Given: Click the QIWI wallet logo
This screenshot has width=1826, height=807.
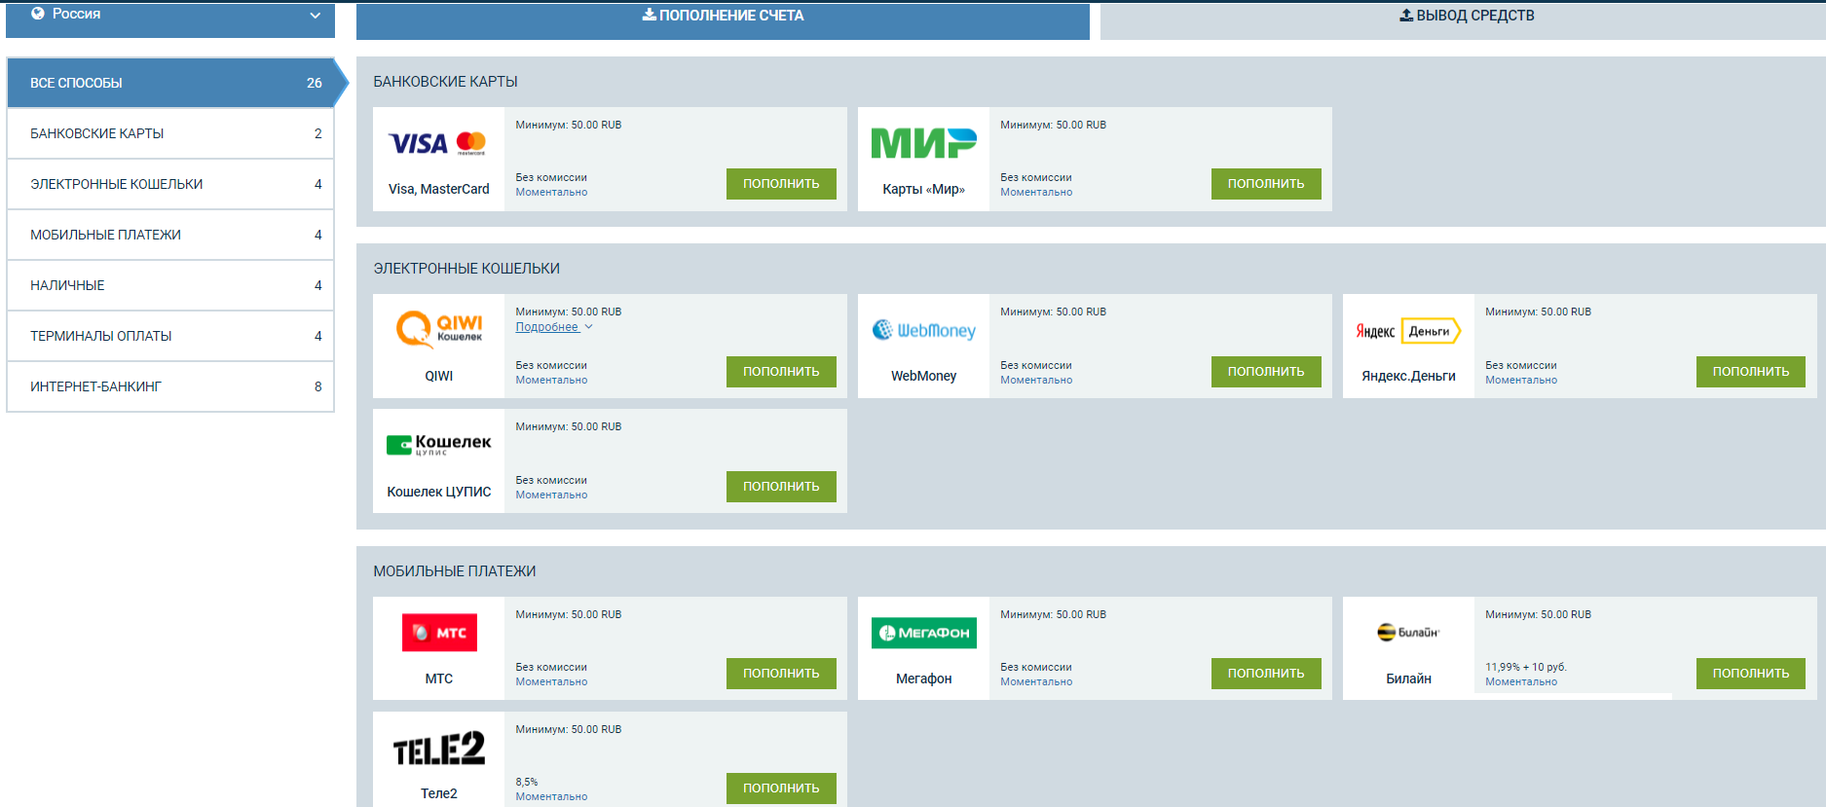Looking at the screenshot, I should pos(438,330).
